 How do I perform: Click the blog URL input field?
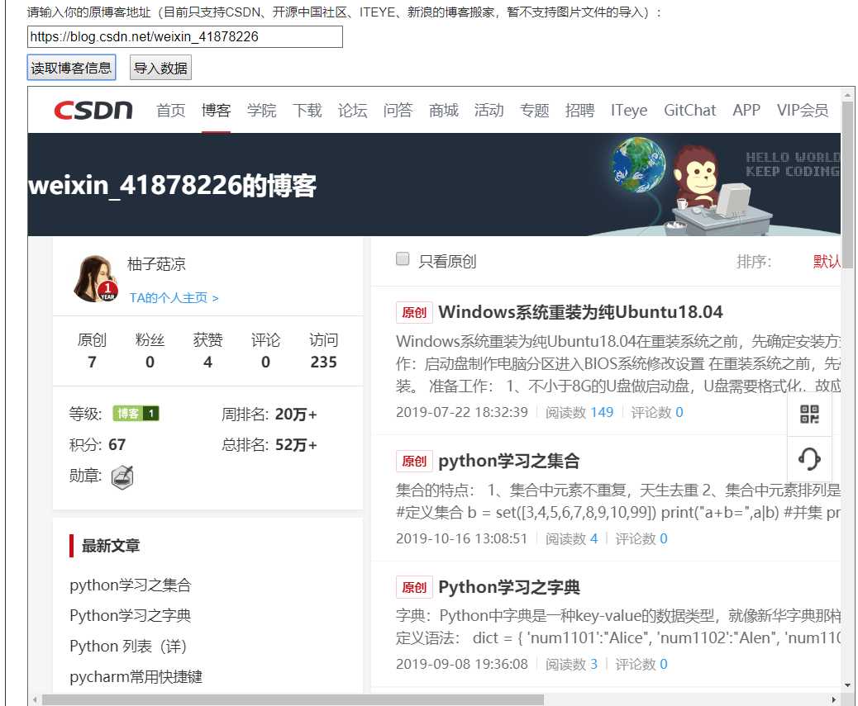185,36
